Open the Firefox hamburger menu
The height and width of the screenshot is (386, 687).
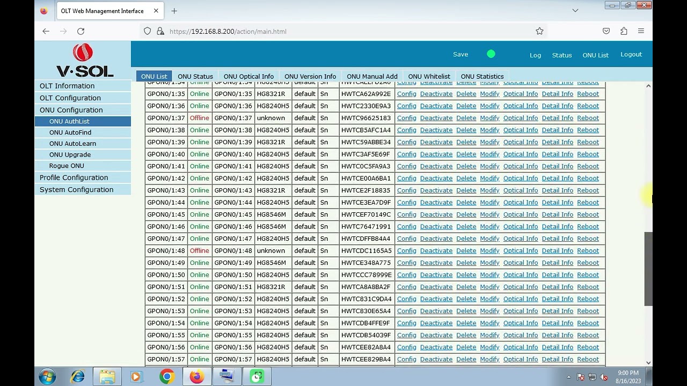[641, 31]
